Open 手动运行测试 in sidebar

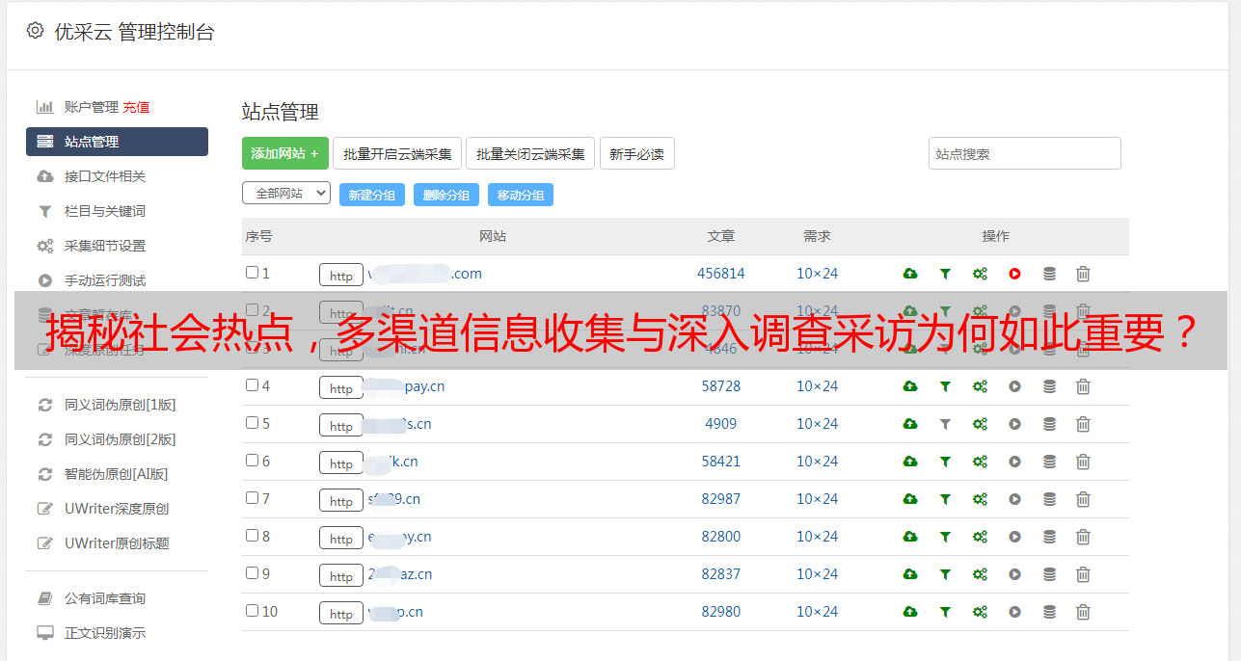105,280
